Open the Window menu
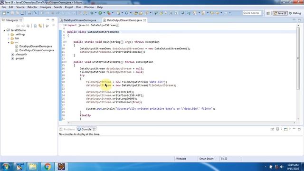This screenshot has width=304, height=171. coord(89,7)
